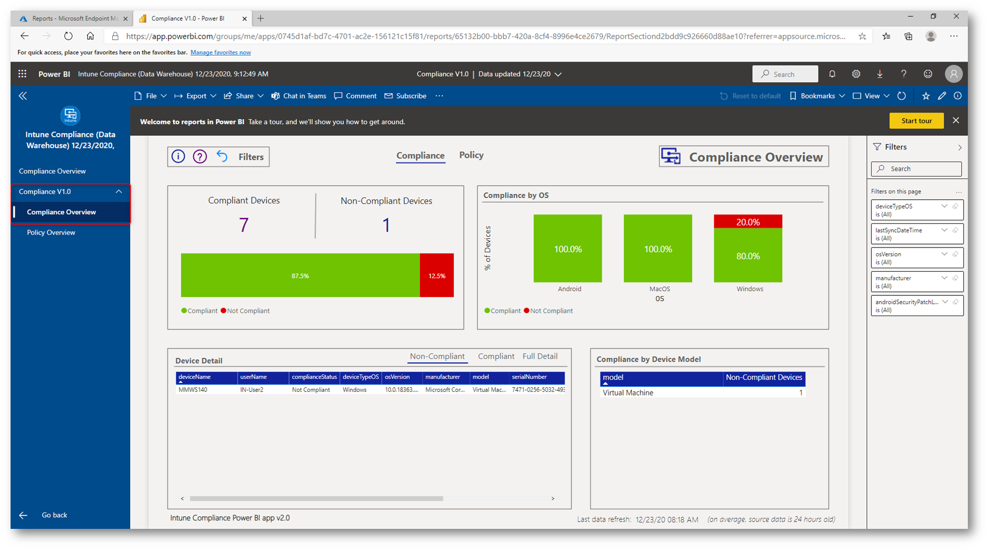Click the green 87.5% compliant bar segment
Viewport: 989px width, 550px height.
pyautogui.click(x=300, y=275)
